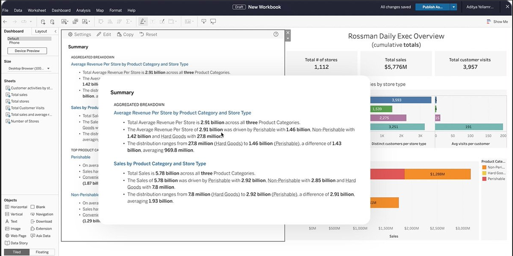Open the File menu
Image resolution: width=513 pixels, height=256 pixels.
click(x=5, y=10)
